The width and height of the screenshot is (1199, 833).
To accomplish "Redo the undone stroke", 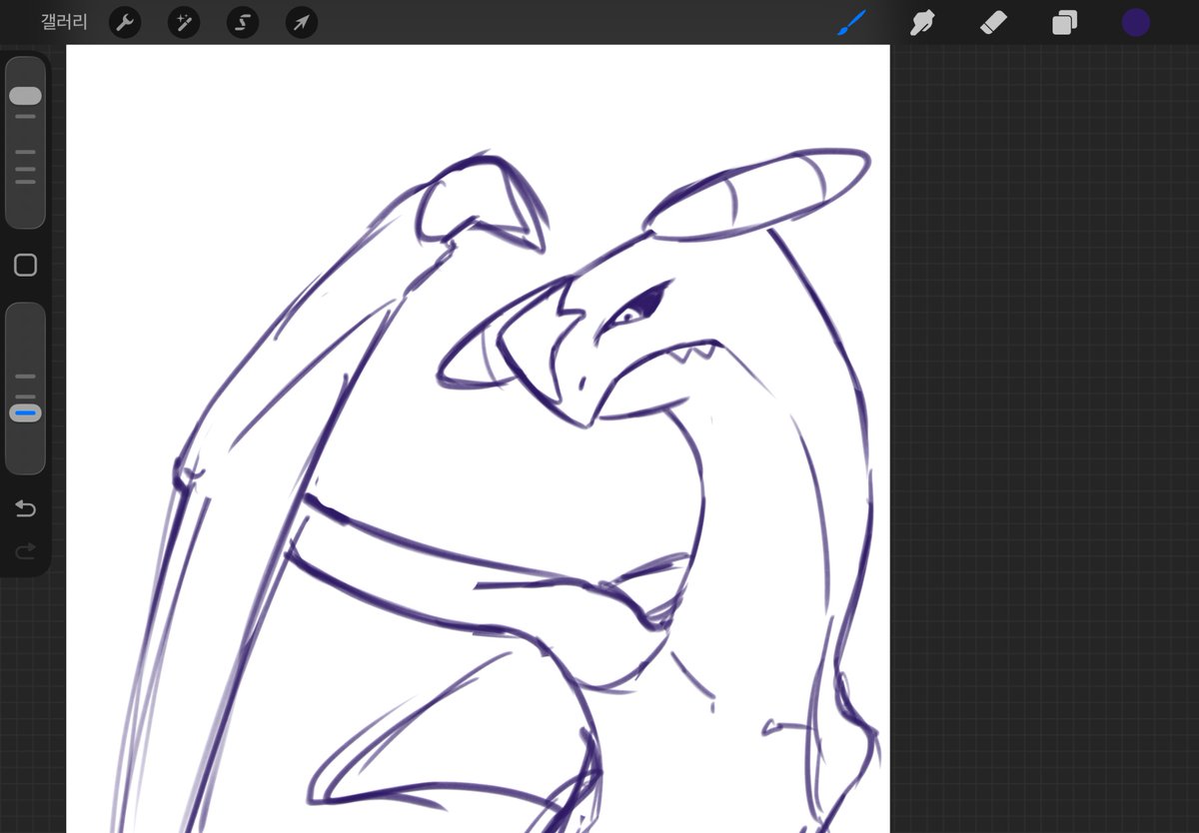I will pos(25,549).
